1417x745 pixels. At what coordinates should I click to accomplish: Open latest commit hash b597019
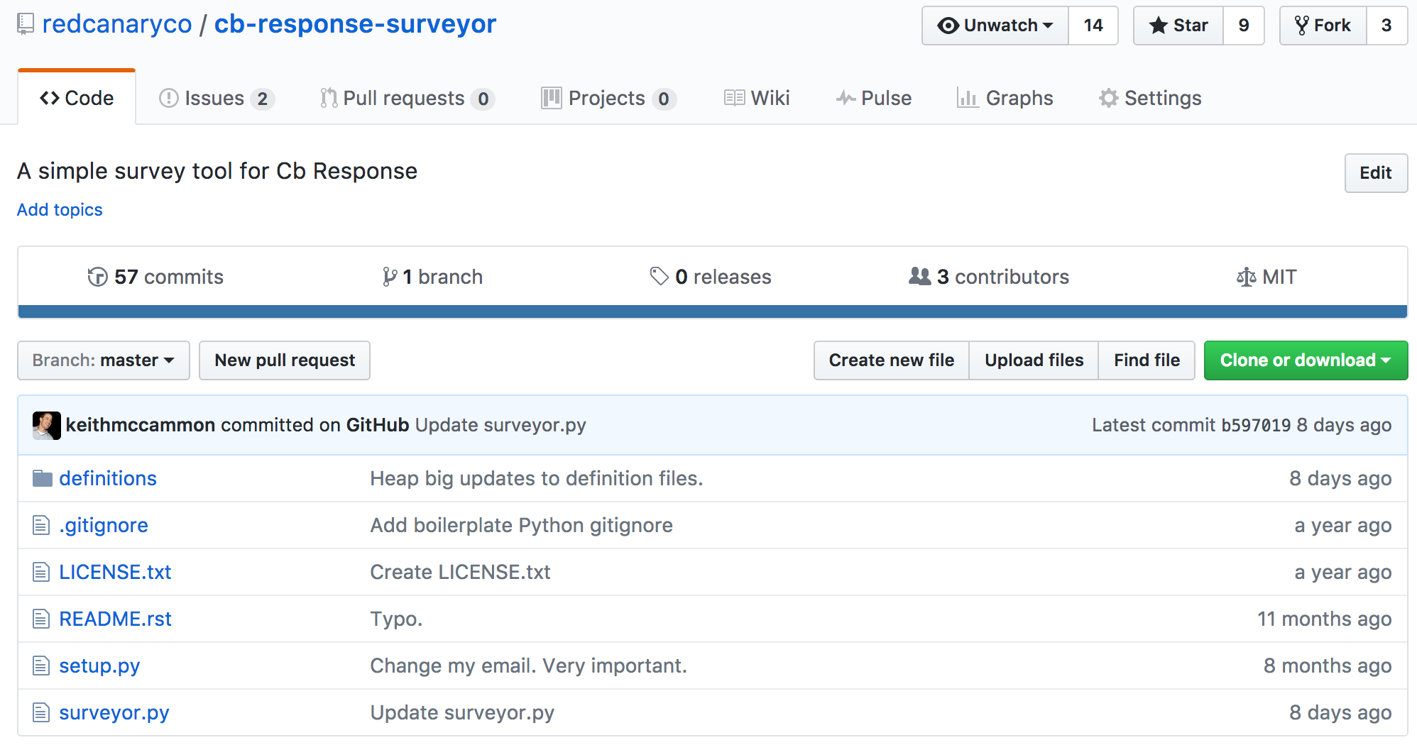point(1255,425)
